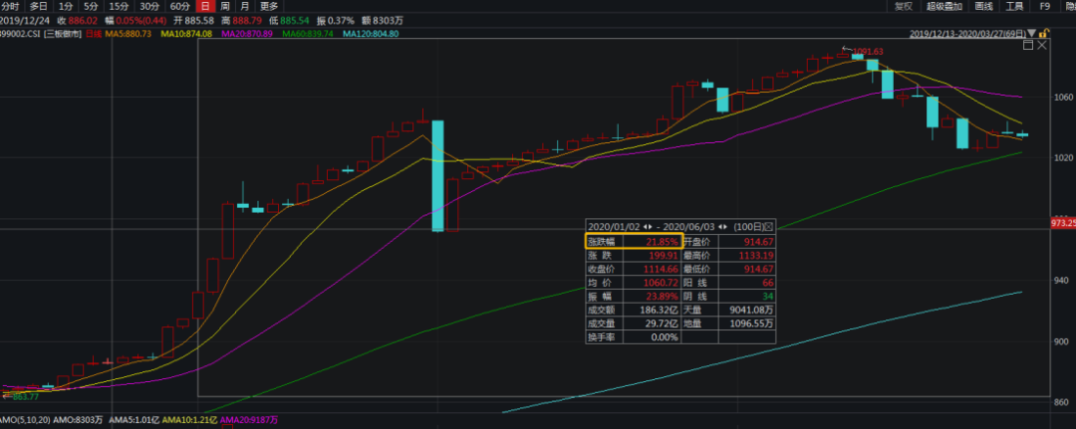Select the 15分 timeframe tab
The width and height of the screenshot is (1076, 429).
(118, 6)
